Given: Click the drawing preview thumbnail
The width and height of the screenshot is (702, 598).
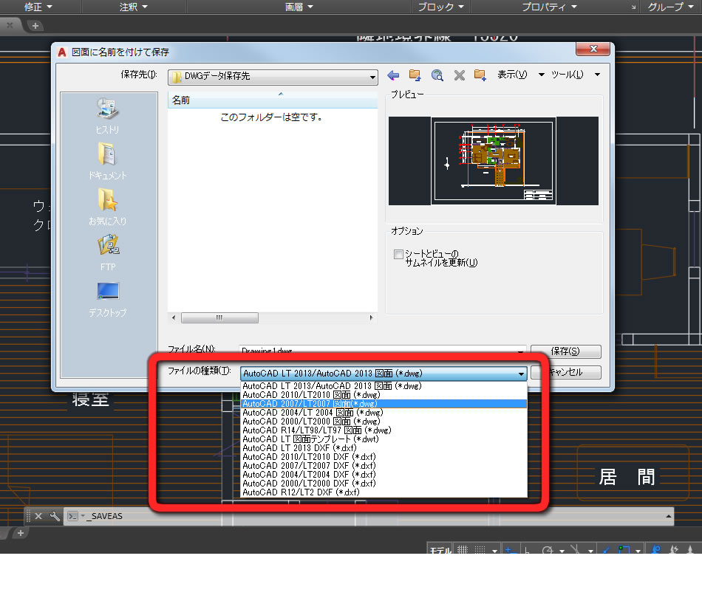Looking at the screenshot, I should [494, 161].
